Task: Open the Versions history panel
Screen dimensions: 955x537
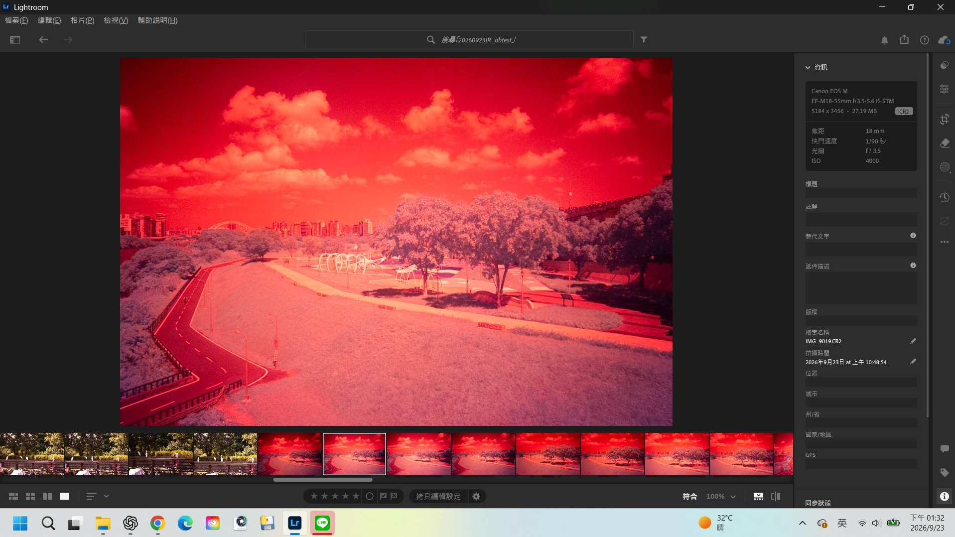Action: coord(945,198)
